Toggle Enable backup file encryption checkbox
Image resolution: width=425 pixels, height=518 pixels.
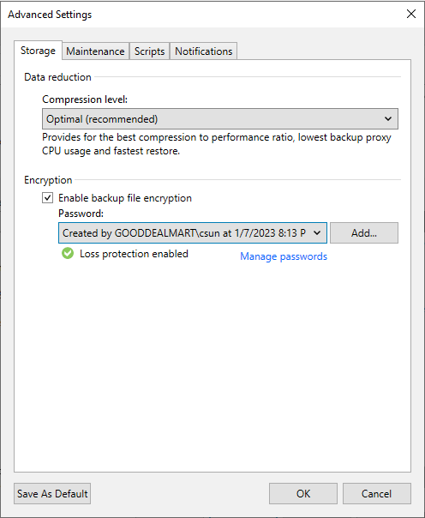coord(47,198)
